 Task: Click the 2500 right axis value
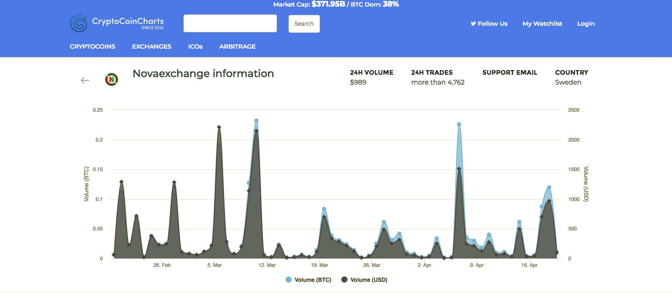[x=574, y=110]
